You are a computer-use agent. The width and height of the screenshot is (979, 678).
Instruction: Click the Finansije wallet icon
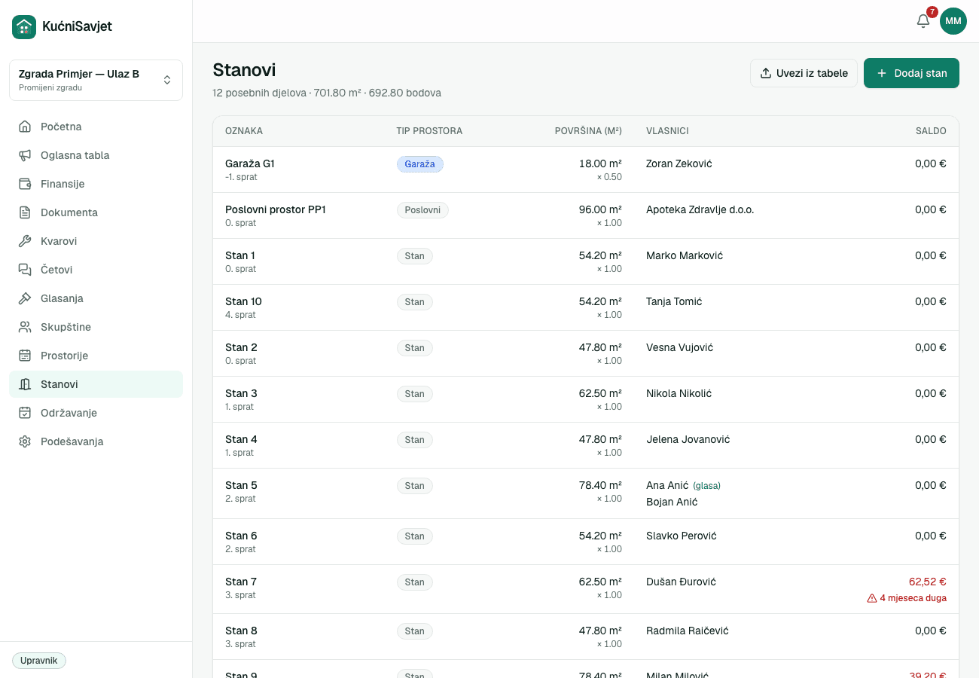pos(25,184)
